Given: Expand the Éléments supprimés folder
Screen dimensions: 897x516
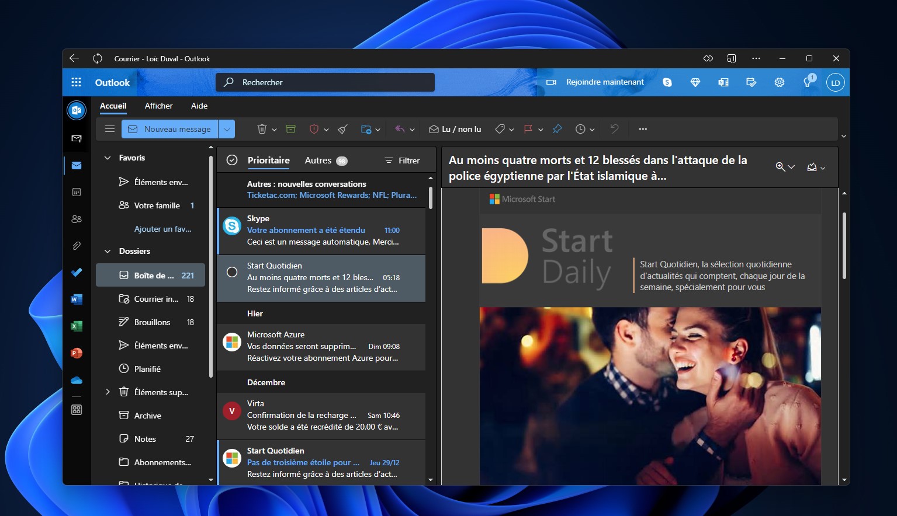Looking at the screenshot, I should tap(108, 392).
